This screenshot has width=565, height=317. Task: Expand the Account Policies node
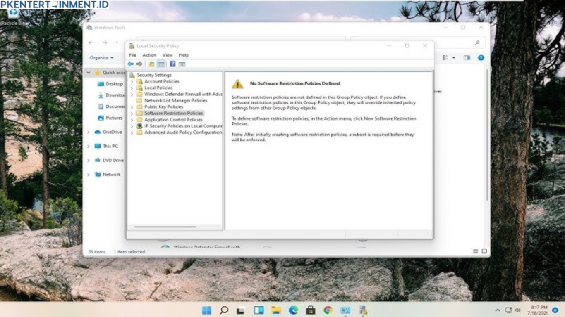132,81
